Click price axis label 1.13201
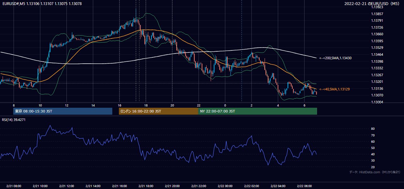Image resolution: width=404 pixels, height=189 pixels. click(377, 82)
